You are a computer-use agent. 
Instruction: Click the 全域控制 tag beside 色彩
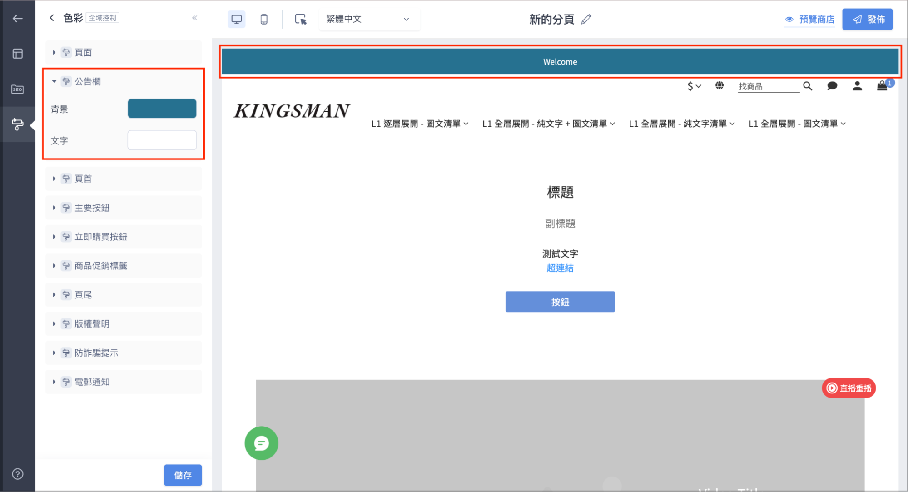[x=103, y=18]
